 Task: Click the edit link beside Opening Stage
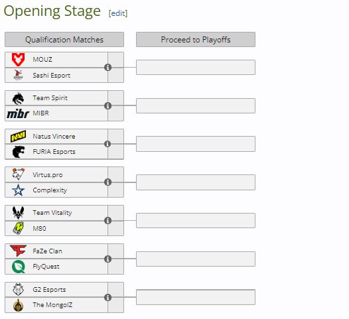coord(118,13)
